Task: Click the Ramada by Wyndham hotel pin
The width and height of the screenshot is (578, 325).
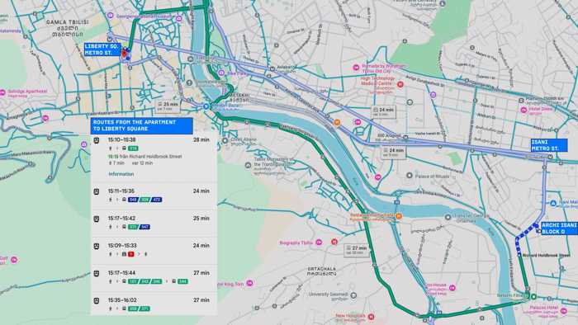Action: pos(356,68)
